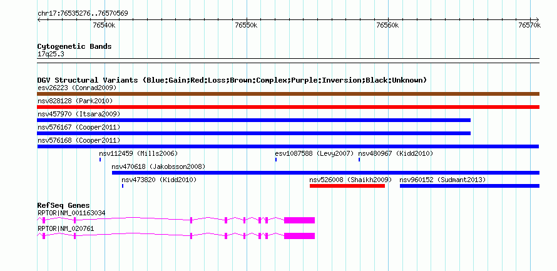Viewport: 557px width, 271px height.
Task: Open the nsv576168 (Cooper2011) label
Action: click(x=79, y=140)
